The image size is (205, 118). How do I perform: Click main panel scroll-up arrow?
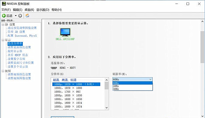point(202,22)
